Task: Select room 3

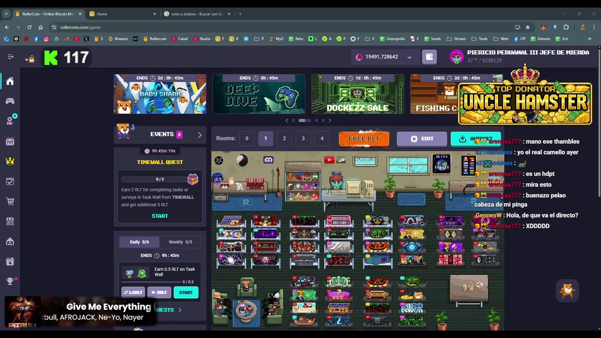Action: (x=303, y=138)
